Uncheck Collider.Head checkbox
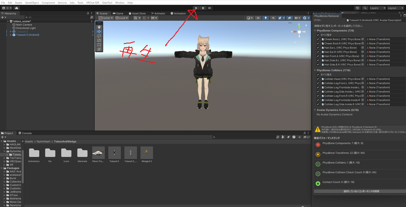Screen dimensions: 406x207 click(x=318, y=79)
